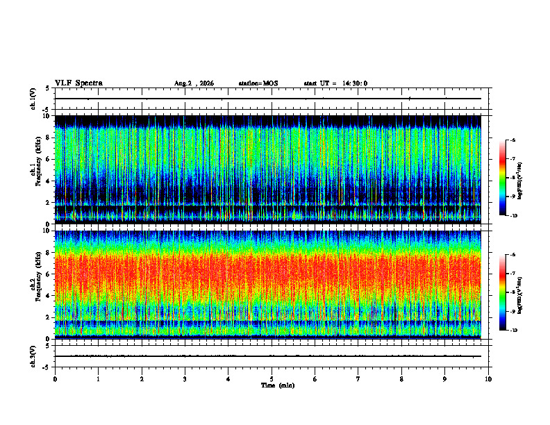The height and width of the screenshot is (425, 550).
Task: Click the time axis tick label "8"
Action: pyautogui.click(x=401, y=379)
